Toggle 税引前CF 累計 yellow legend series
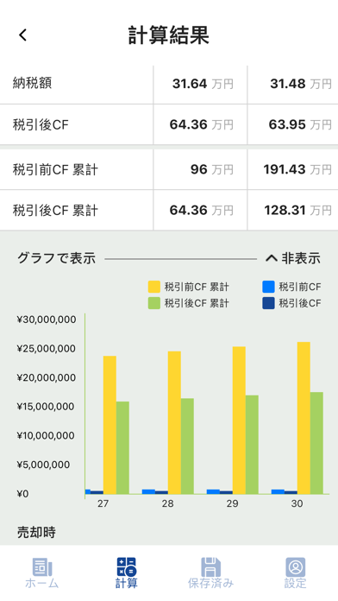Image resolution: width=338 pixels, height=601 pixels. tap(188, 287)
